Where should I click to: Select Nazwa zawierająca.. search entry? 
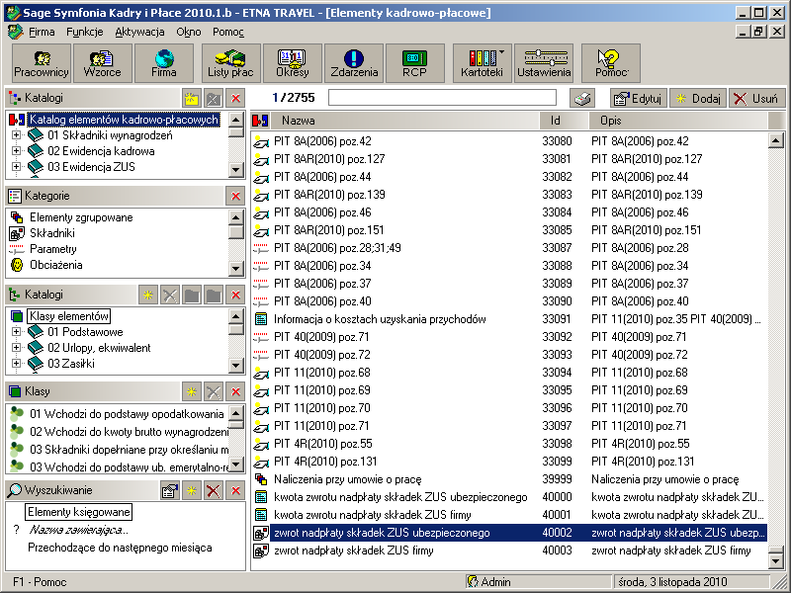click(78, 530)
